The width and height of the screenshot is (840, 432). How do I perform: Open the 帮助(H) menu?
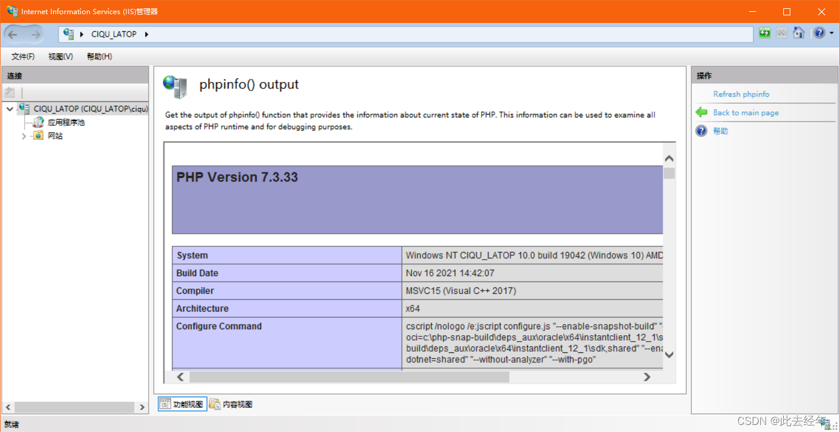tap(99, 57)
